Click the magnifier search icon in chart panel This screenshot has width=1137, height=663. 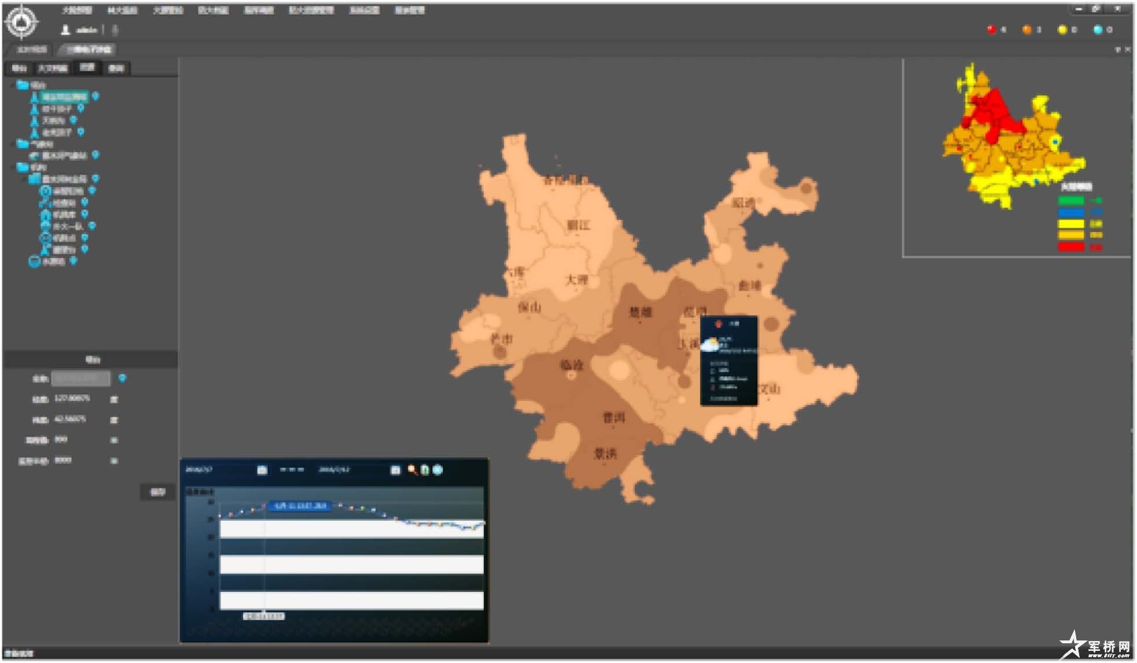click(412, 470)
